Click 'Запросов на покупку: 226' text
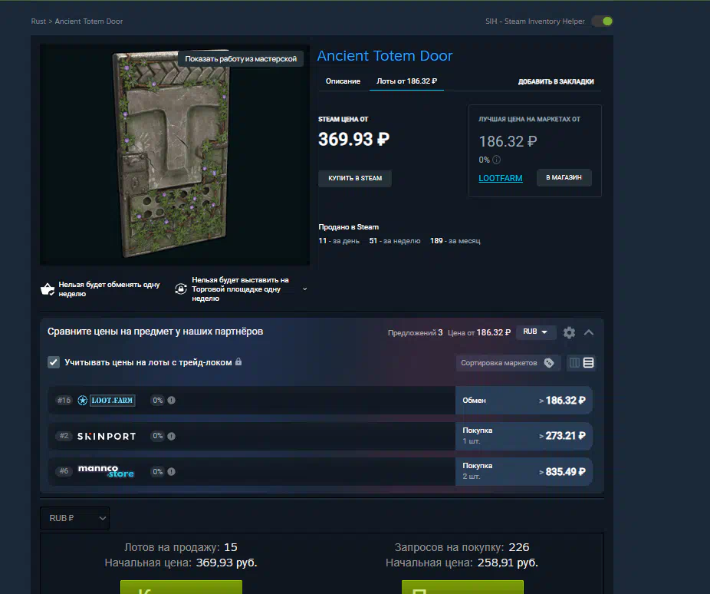 click(462, 547)
